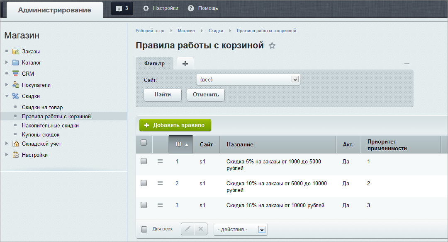Toggle the Для всех checkbox
Viewport: 448px width, 242px height.
pyautogui.click(x=144, y=229)
